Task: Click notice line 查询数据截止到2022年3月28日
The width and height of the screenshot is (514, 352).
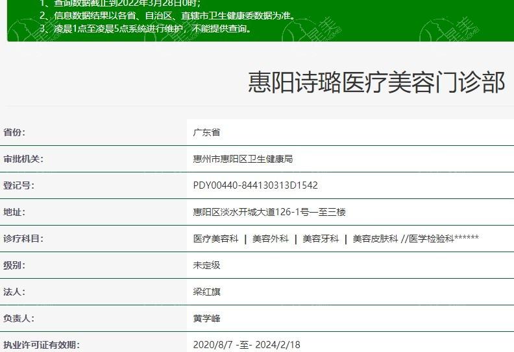Action: (x=120, y=4)
